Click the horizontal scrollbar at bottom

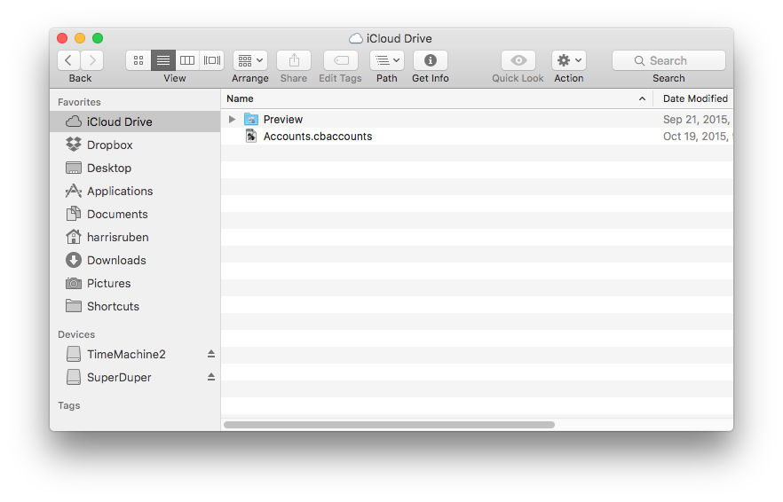389,425
